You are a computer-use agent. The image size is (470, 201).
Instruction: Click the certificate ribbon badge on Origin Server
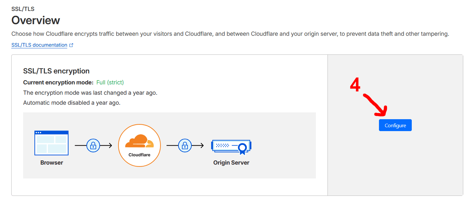(243, 148)
